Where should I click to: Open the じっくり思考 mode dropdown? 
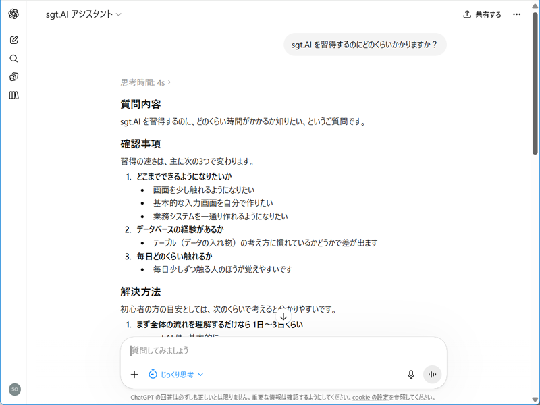176,375
